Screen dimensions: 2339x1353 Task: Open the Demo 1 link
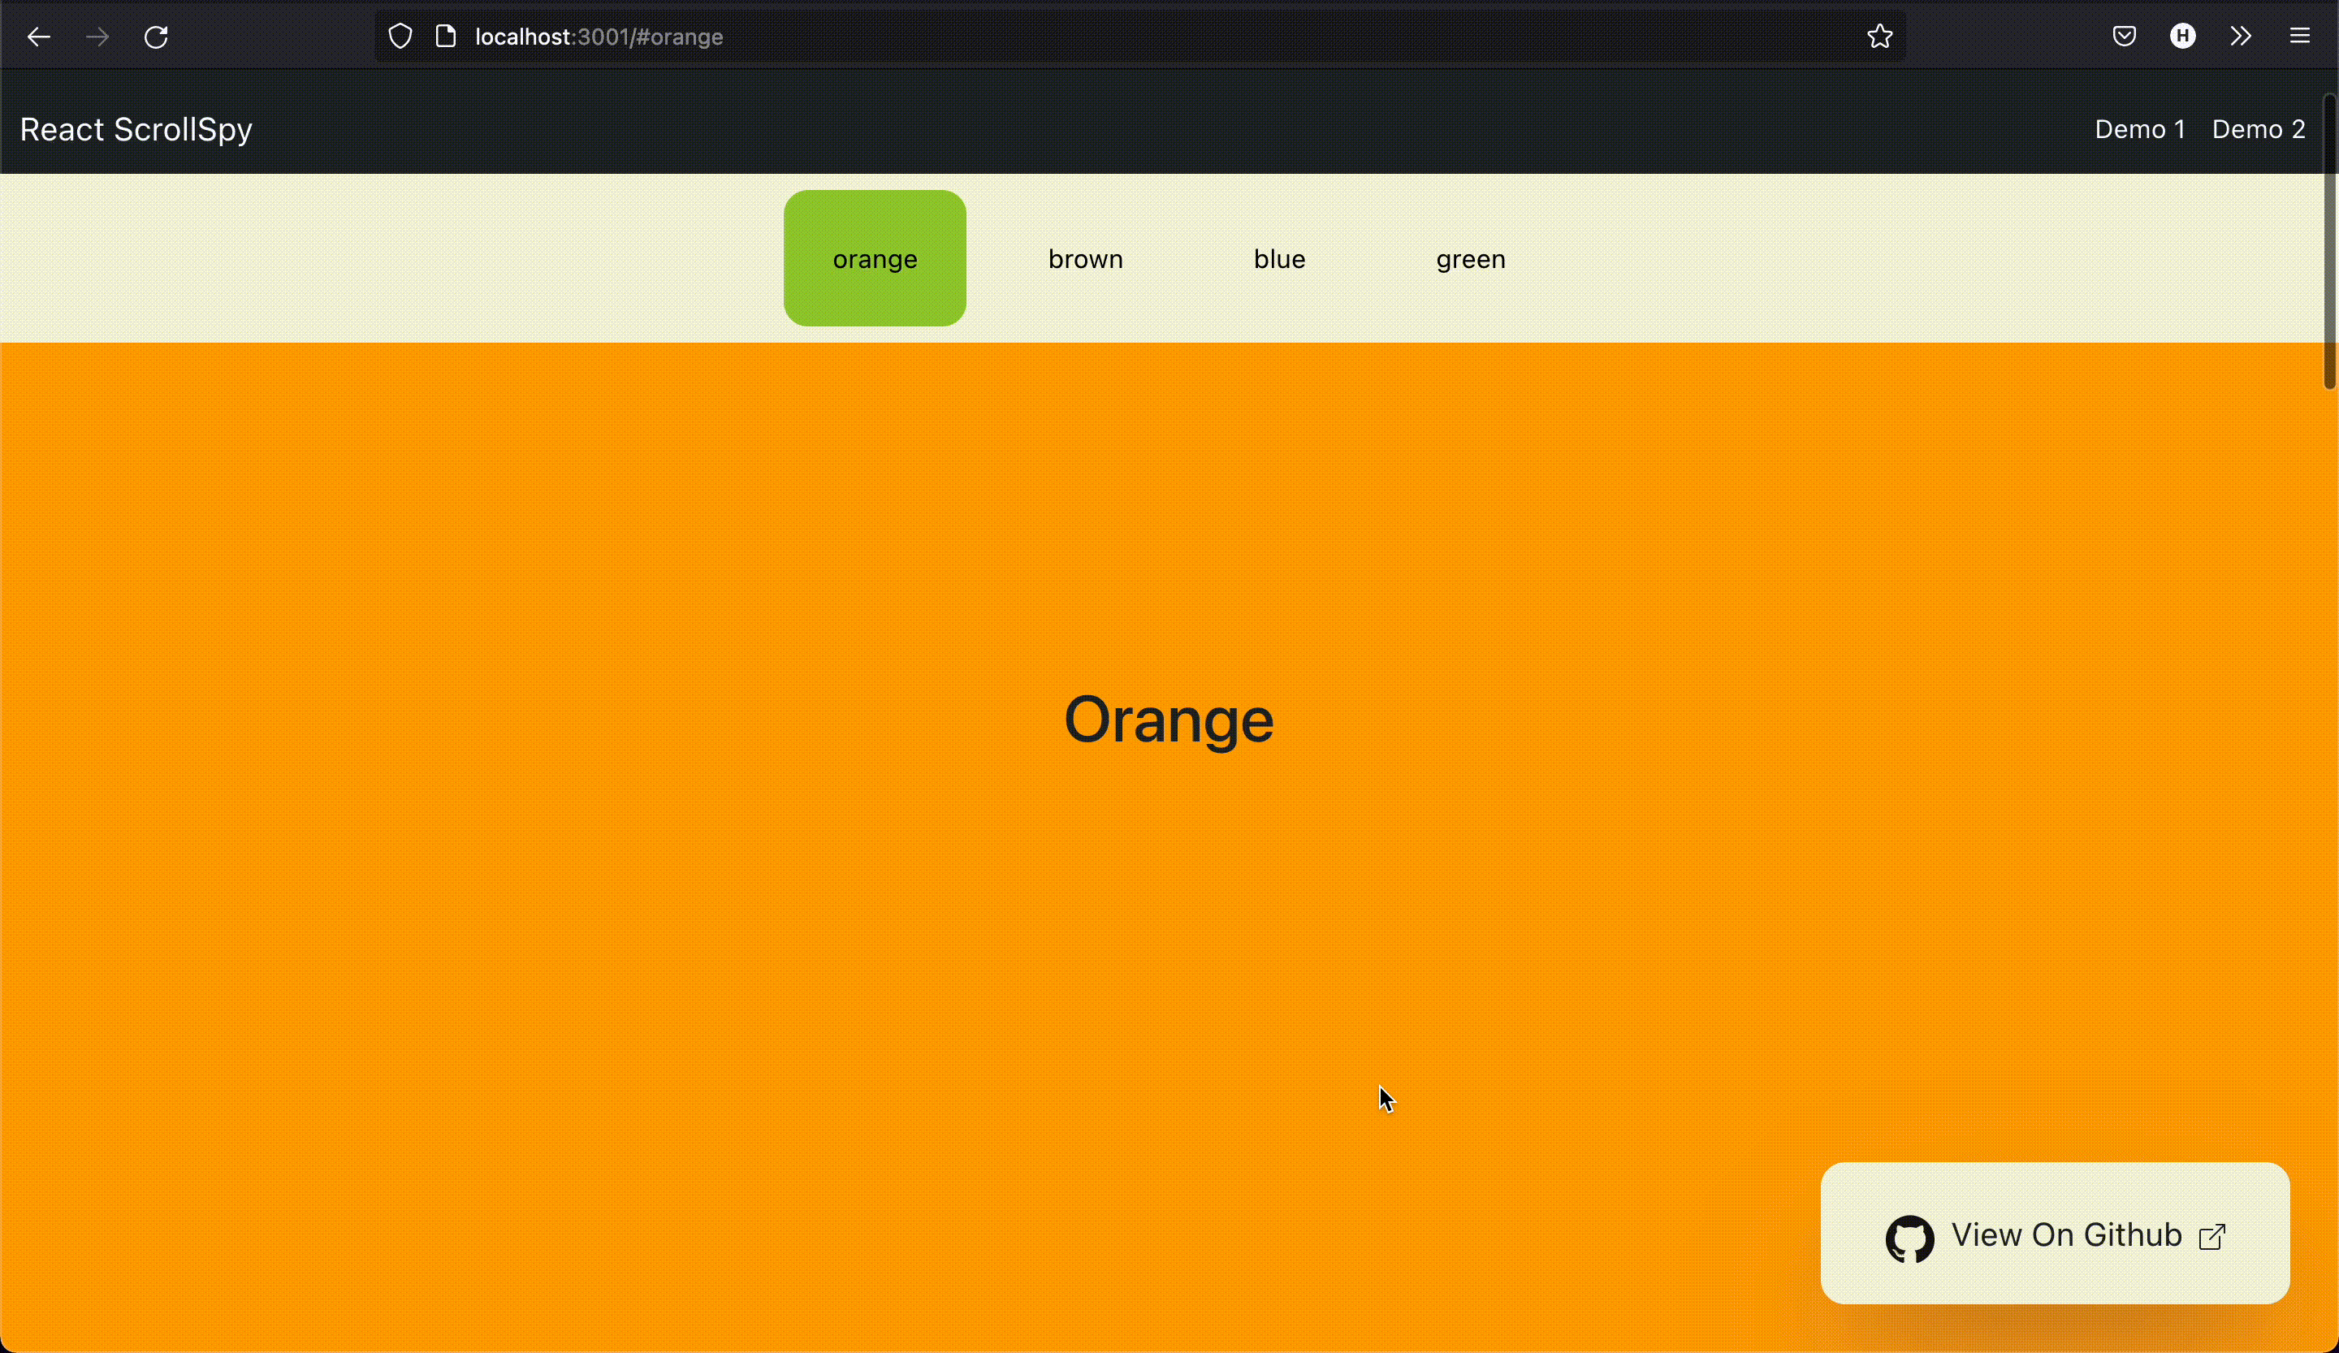pyautogui.click(x=2139, y=129)
